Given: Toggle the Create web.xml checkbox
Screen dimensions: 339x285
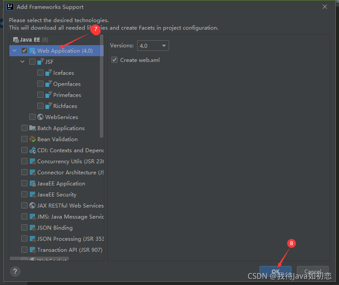Looking at the screenshot, I should click(114, 60).
